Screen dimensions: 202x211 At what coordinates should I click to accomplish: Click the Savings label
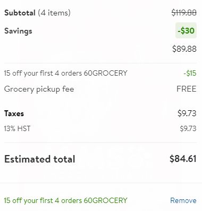coord(18,31)
